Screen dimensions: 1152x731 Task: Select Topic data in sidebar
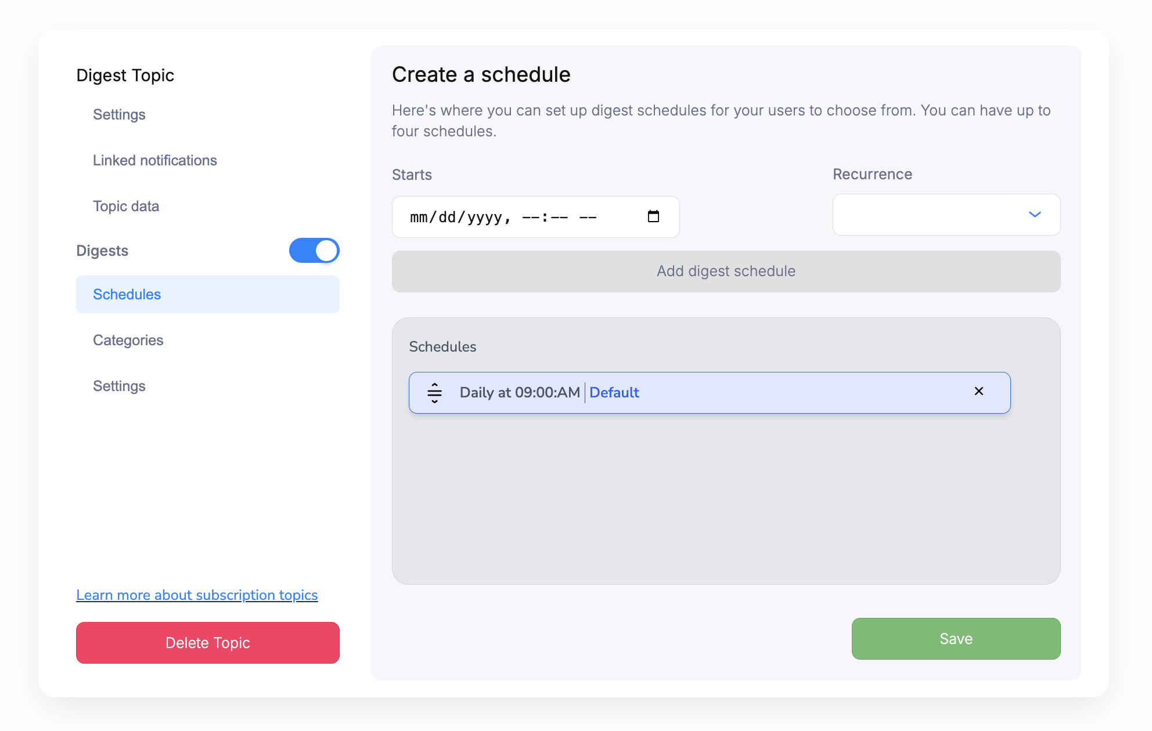point(125,207)
